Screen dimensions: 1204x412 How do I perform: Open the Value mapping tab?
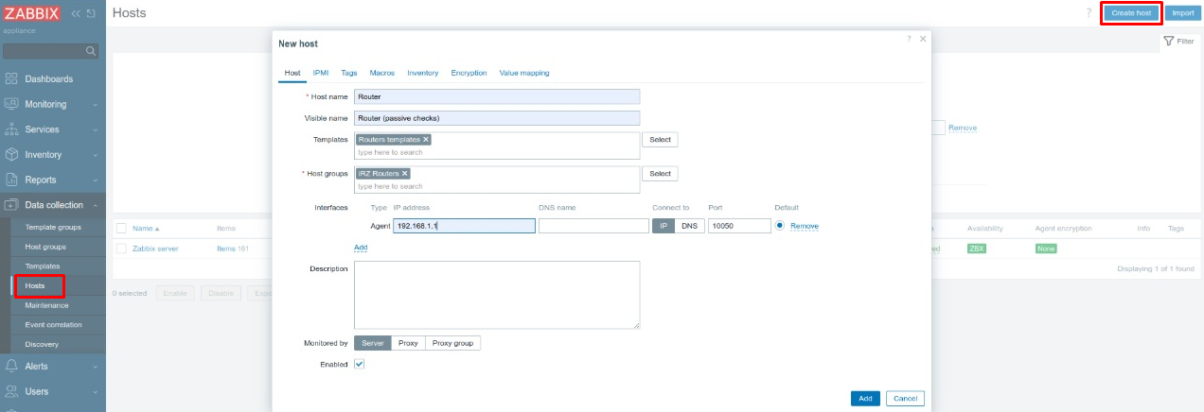coord(524,73)
